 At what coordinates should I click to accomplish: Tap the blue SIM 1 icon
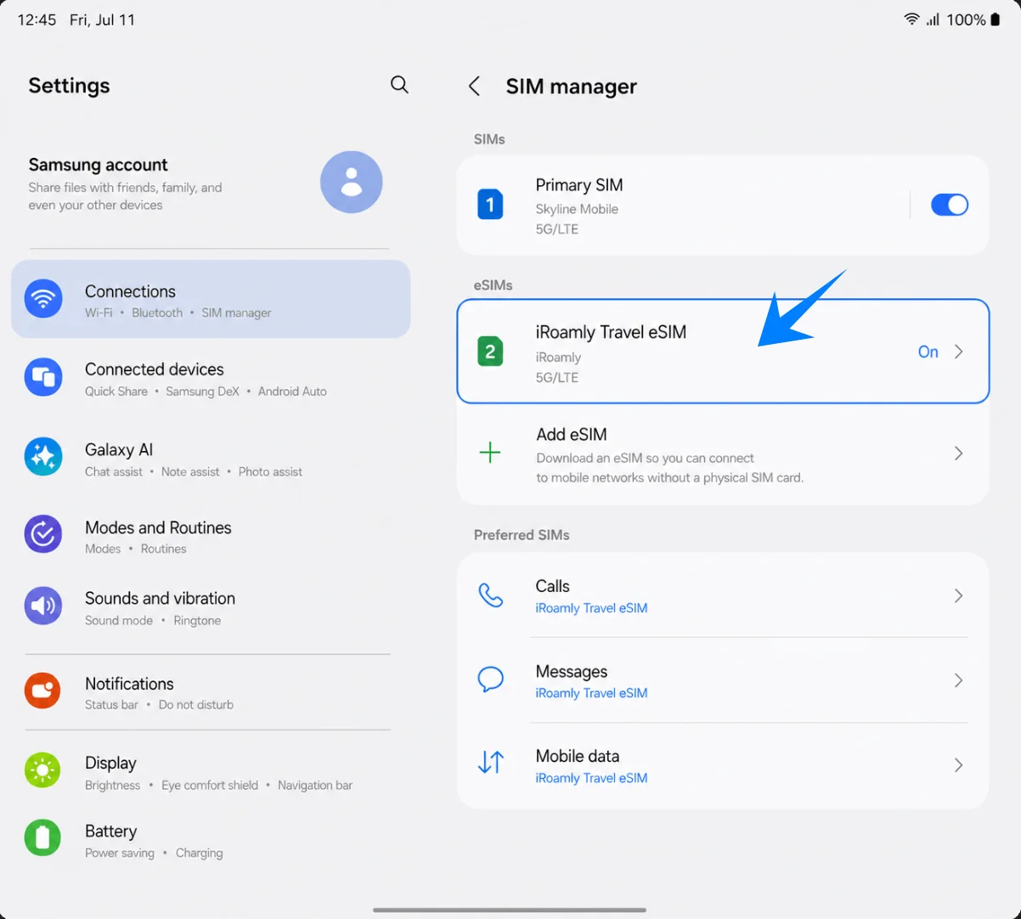coord(490,205)
